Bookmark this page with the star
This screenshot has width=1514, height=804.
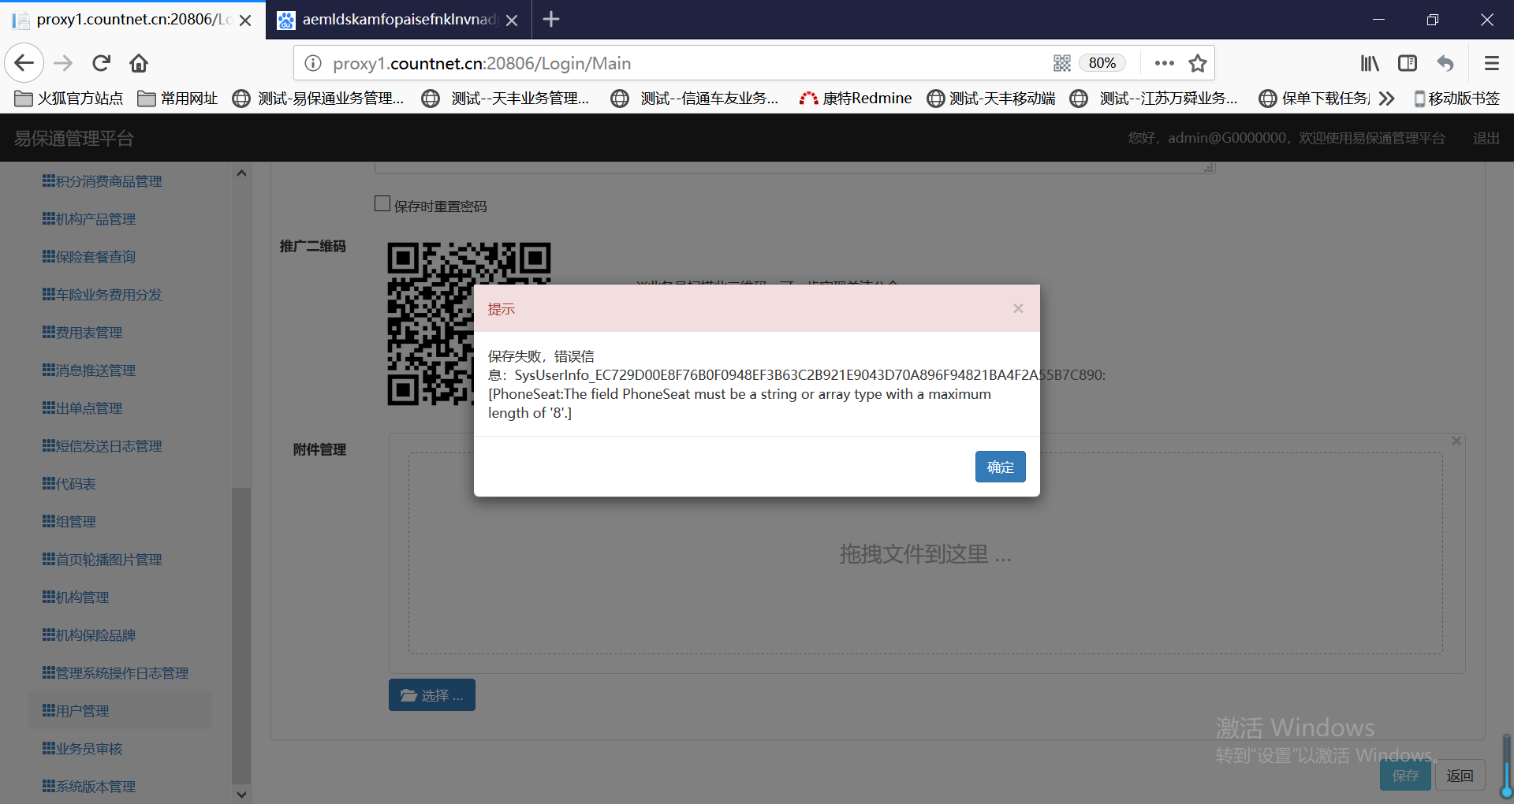[1198, 63]
